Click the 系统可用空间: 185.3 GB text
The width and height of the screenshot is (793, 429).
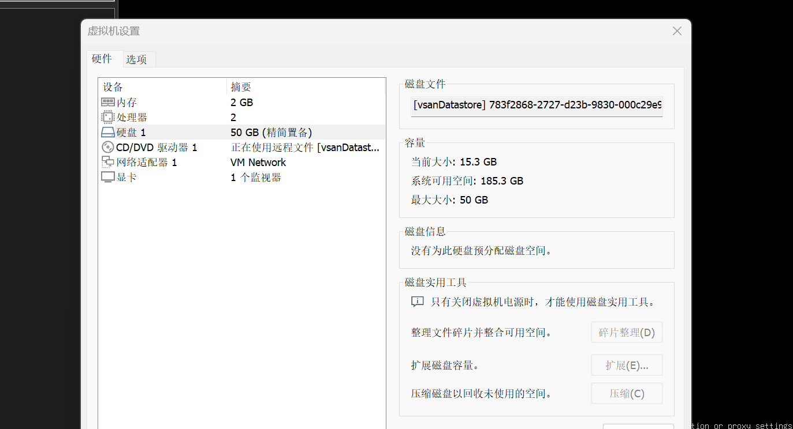(467, 181)
